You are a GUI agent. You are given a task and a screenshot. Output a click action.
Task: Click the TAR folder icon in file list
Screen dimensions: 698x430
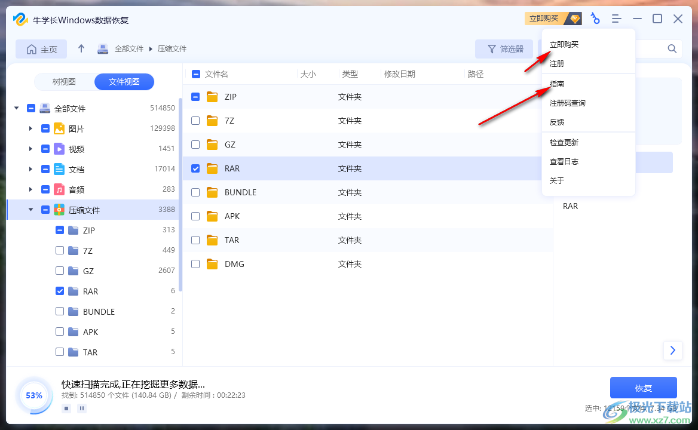(x=212, y=240)
